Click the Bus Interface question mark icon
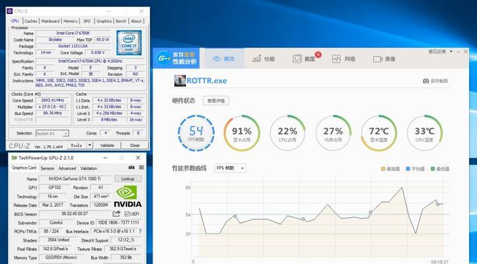The width and height of the screenshot is (477, 264). click(x=140, y=231)
